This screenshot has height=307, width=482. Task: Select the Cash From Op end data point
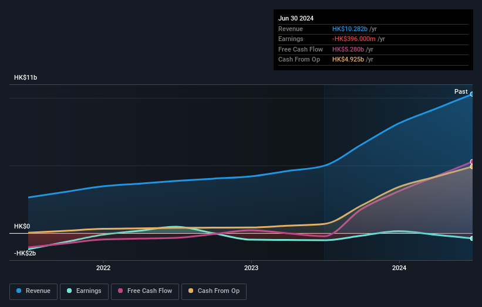[471, 166]
